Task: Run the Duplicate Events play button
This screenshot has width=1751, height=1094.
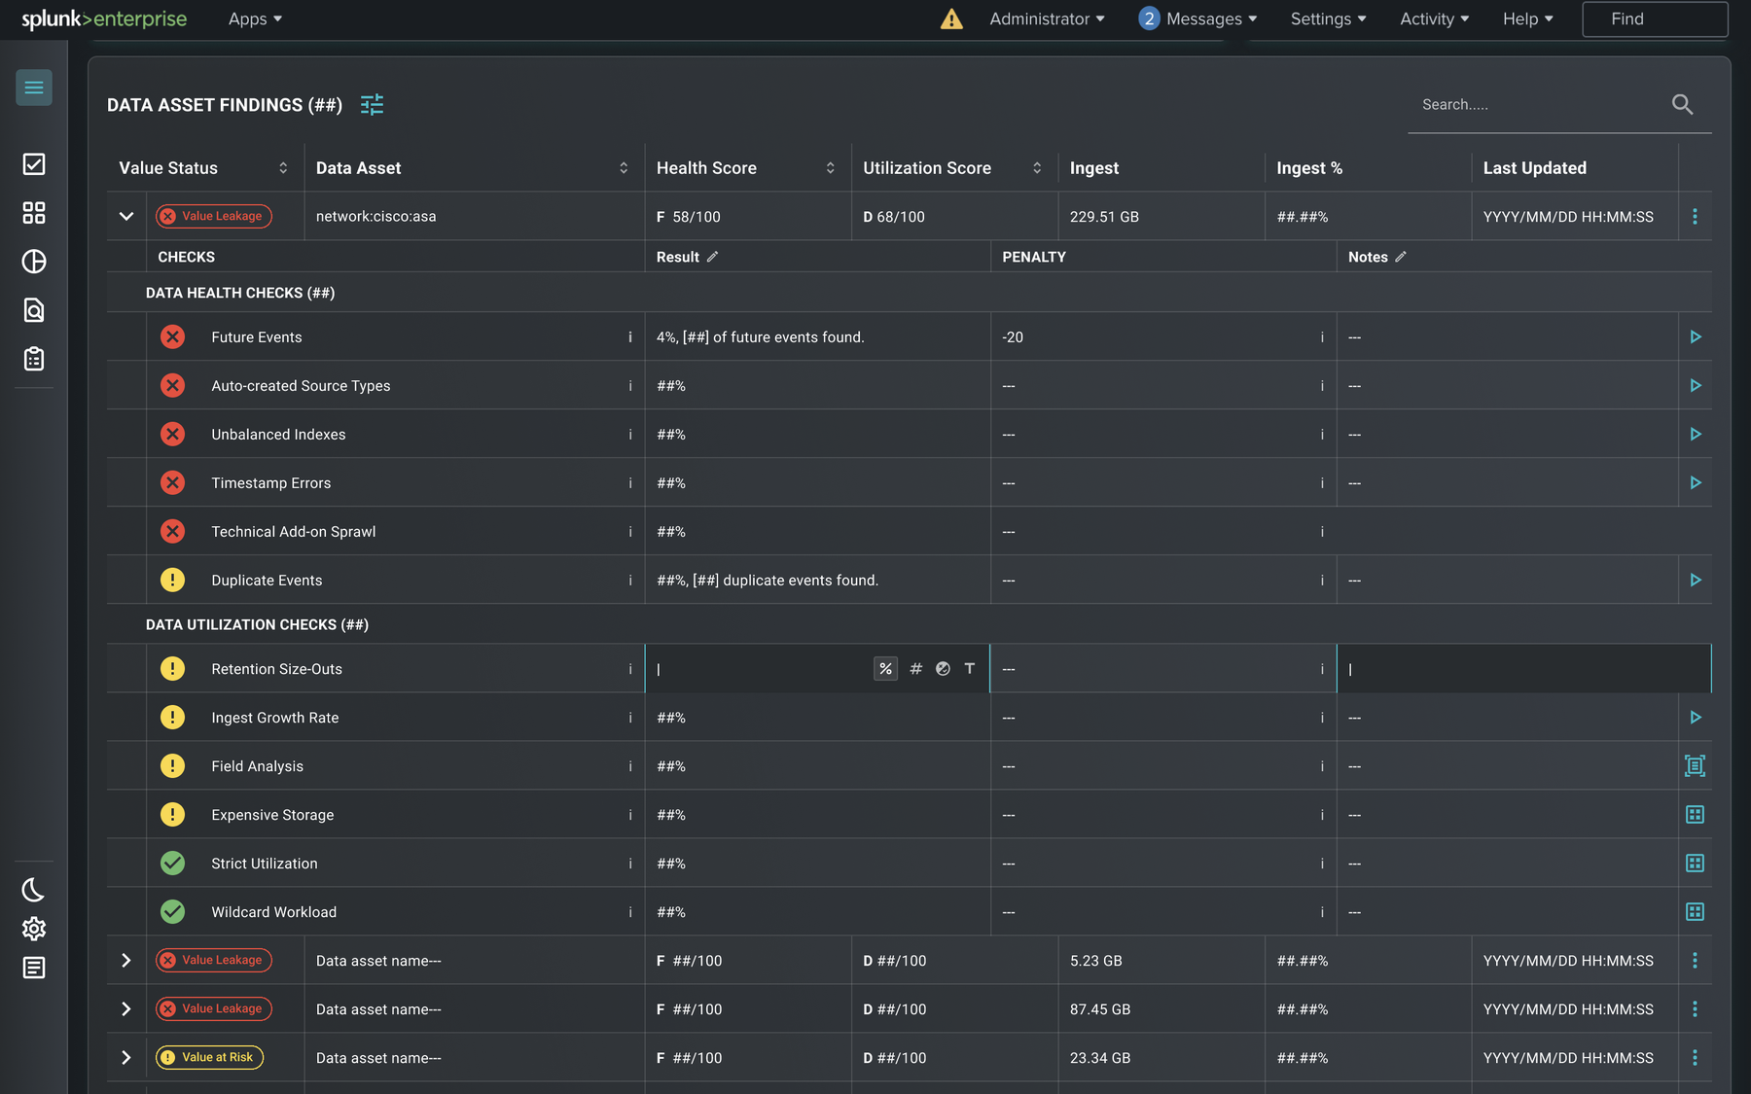Action: click(x=1696, y=580)
